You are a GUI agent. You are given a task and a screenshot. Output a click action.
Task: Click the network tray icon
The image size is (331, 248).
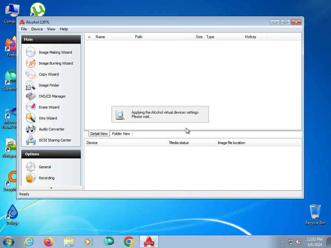point(291,242)
